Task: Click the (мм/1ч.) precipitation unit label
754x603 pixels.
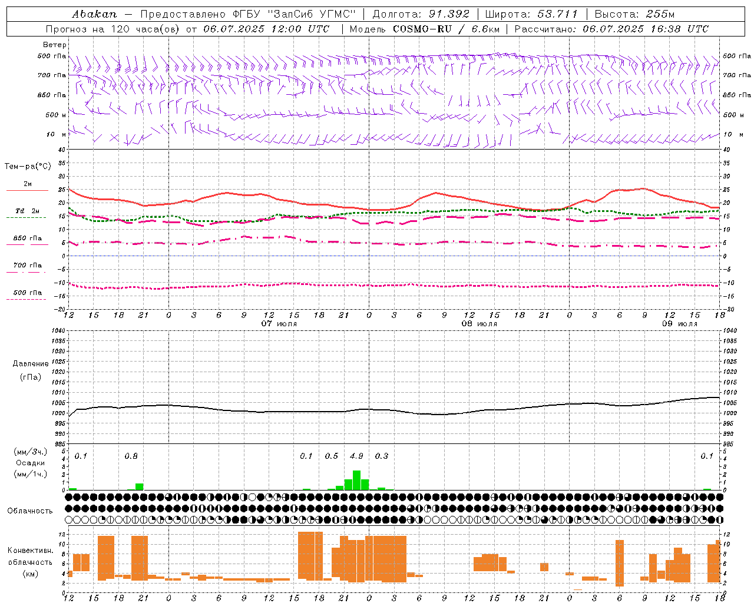Action: (31, 474)
